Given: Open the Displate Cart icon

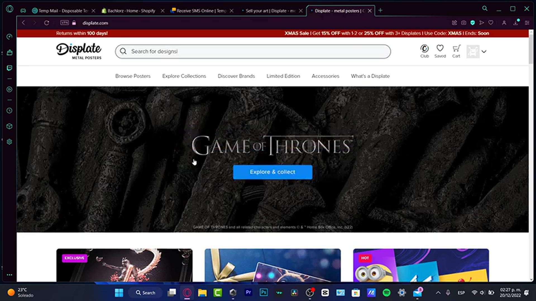Looking at the screenshot, I should pyautogui.click(x=456, y=51).
